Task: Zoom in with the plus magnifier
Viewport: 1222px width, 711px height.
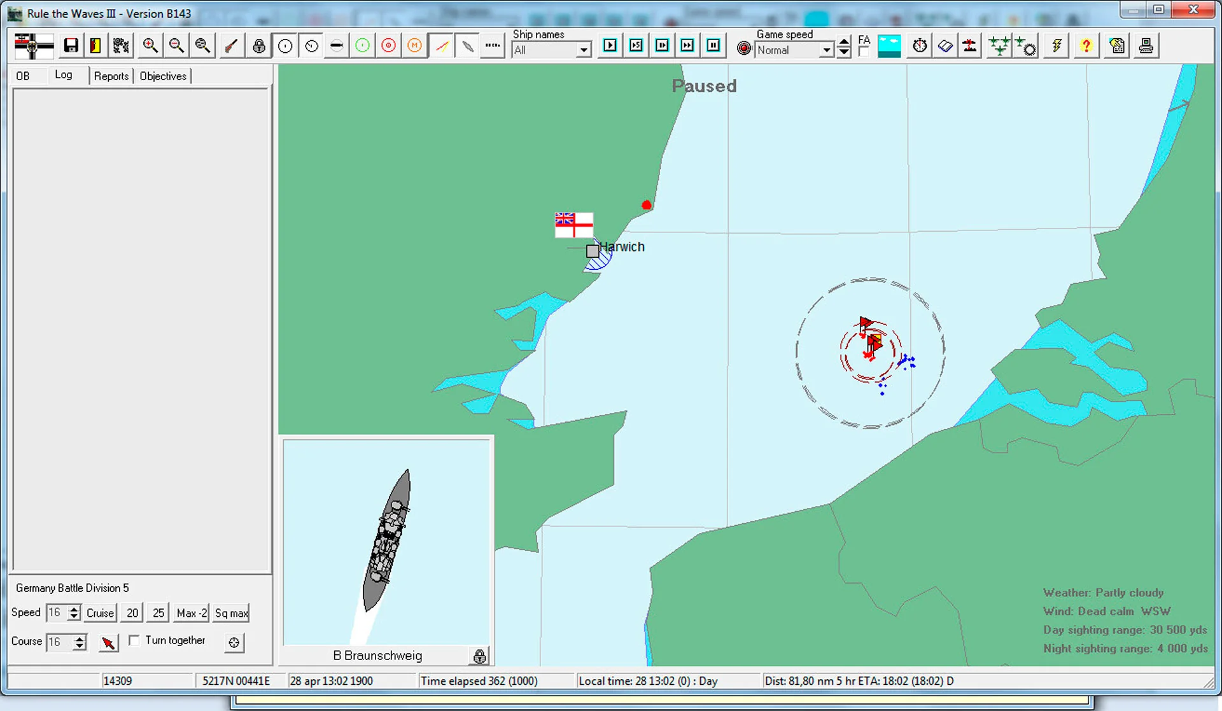Action: pyautogui.click(x=150, y=46)
